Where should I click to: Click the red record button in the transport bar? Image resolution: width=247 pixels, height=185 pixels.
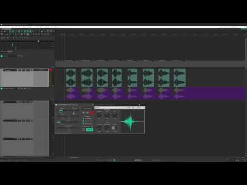109,160
